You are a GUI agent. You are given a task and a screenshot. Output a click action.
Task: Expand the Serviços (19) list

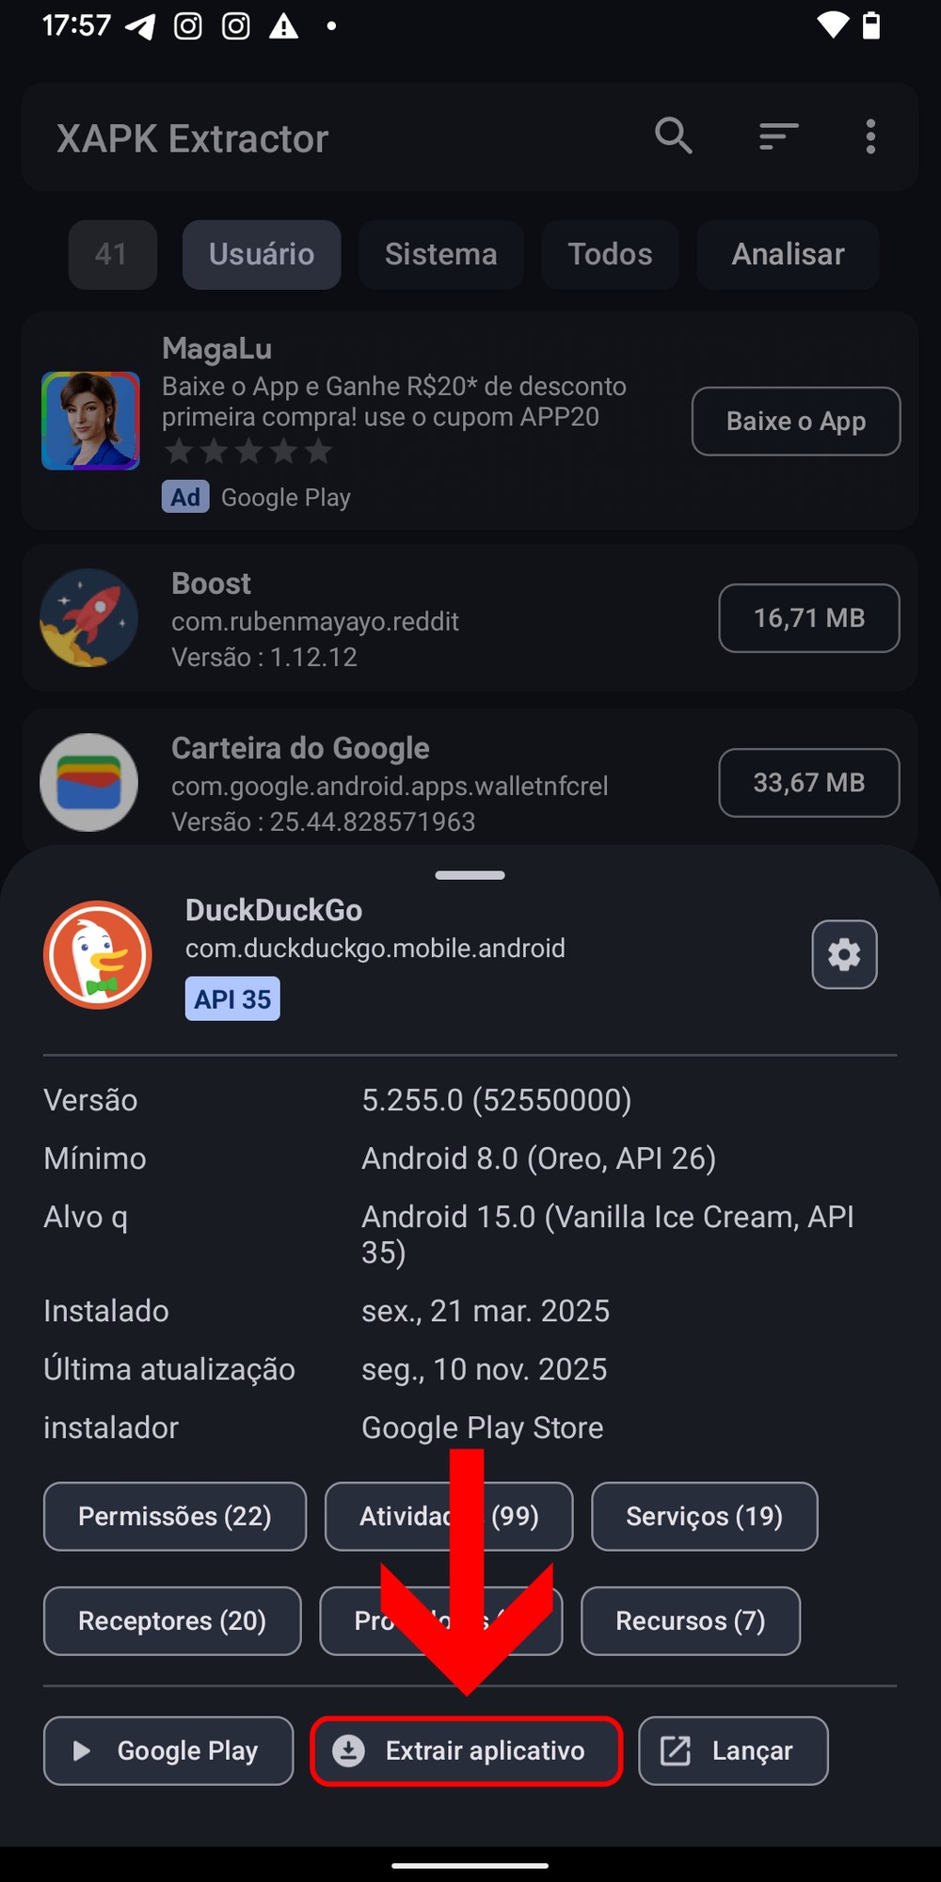click(x=704, y=1516)
